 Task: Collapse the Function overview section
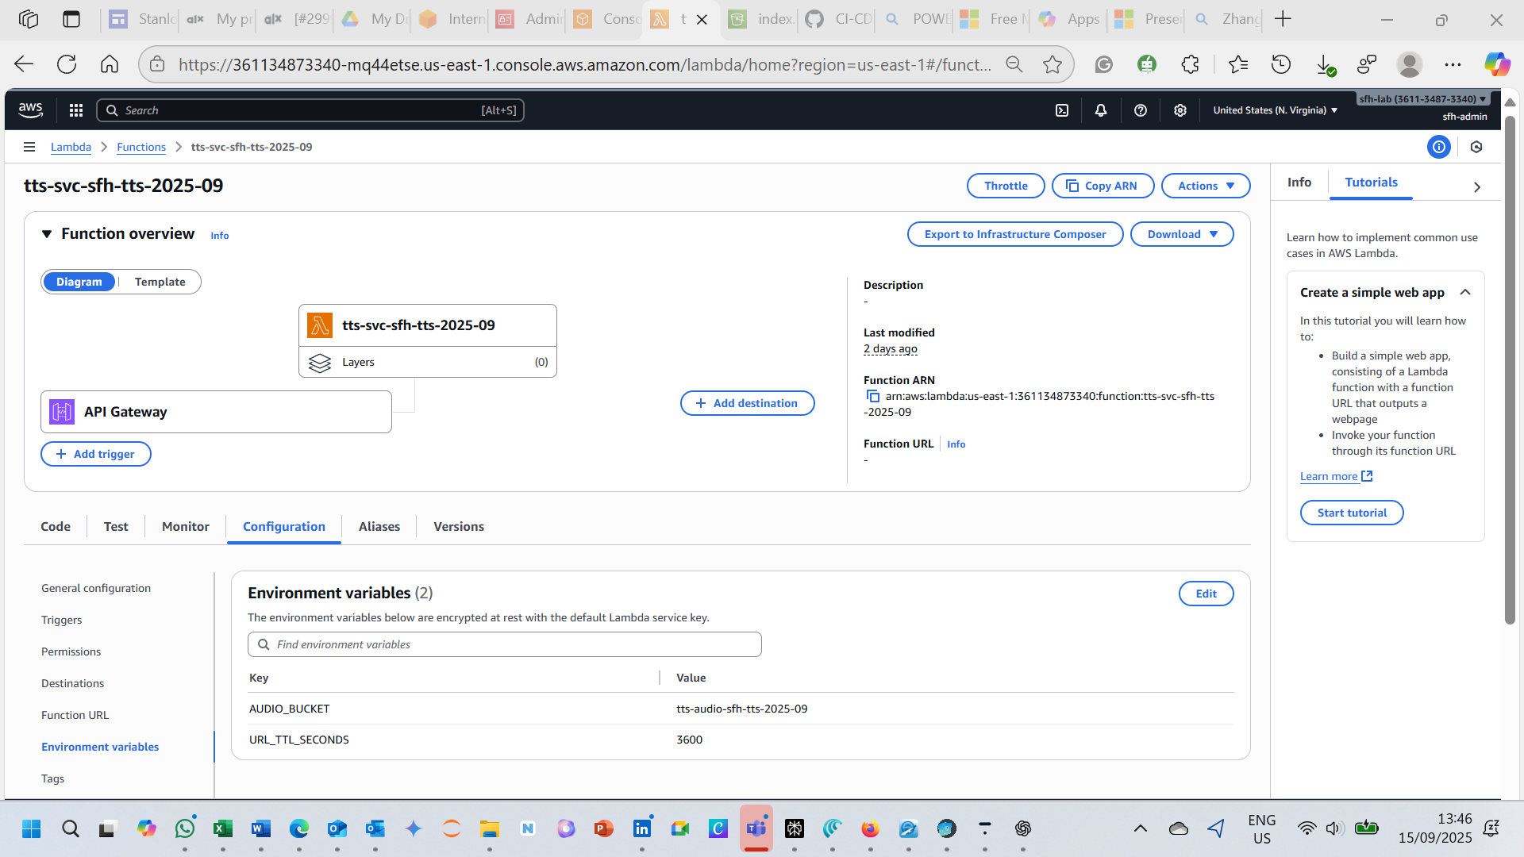pos(47,234)
